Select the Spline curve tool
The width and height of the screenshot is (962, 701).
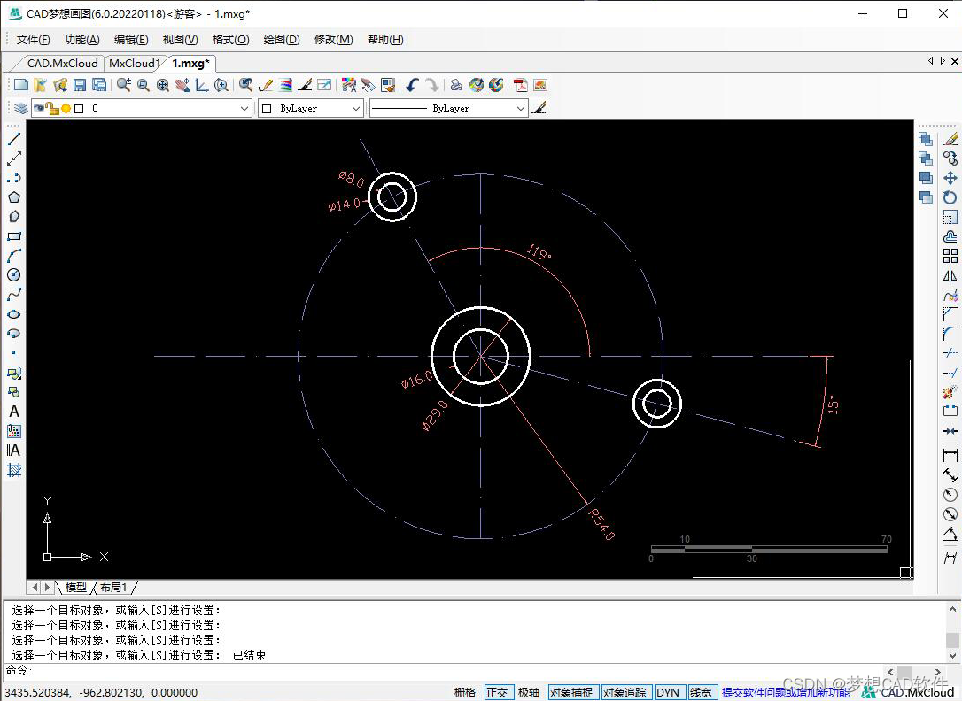14,295
